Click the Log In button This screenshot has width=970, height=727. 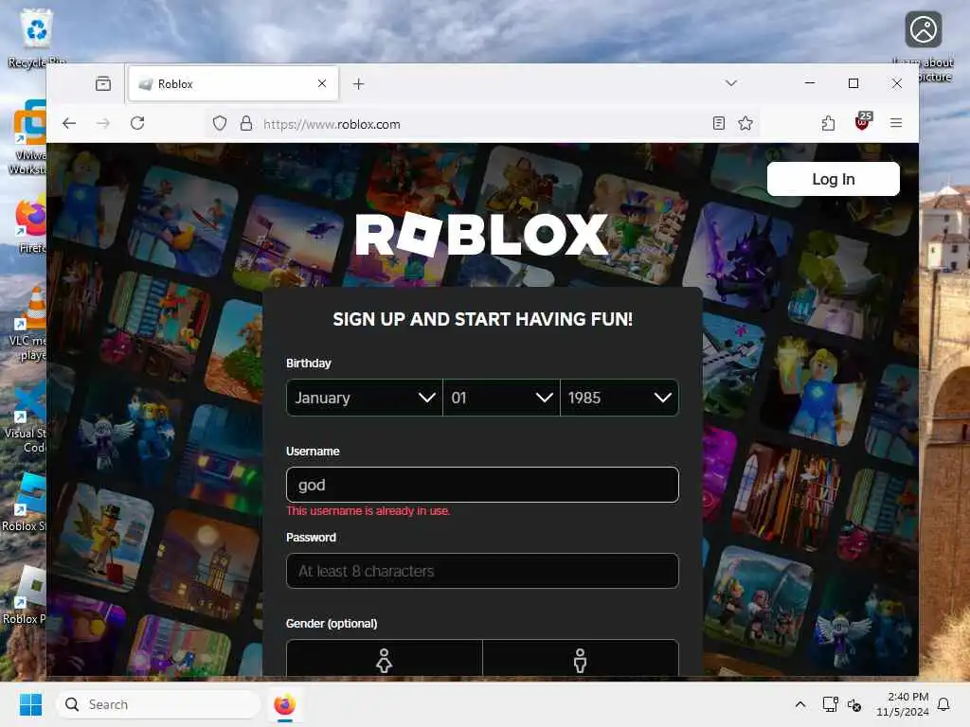[834, 179]
